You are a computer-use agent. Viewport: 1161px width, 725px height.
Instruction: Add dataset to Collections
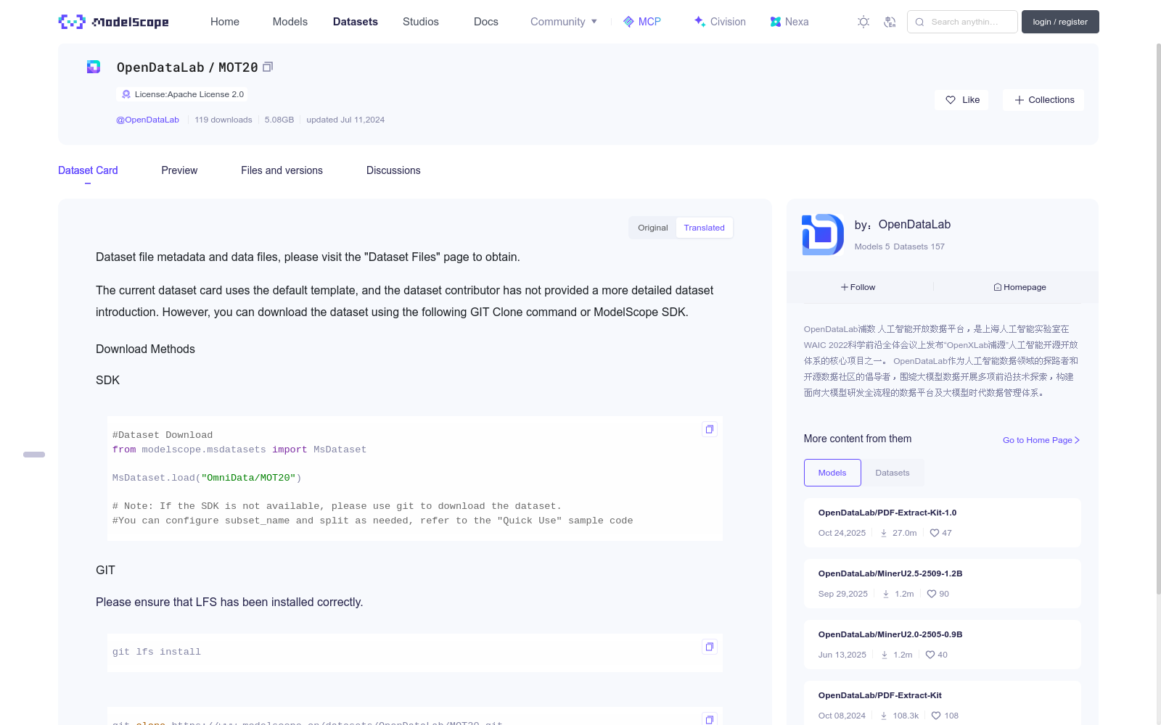[x=1043, y=100]
